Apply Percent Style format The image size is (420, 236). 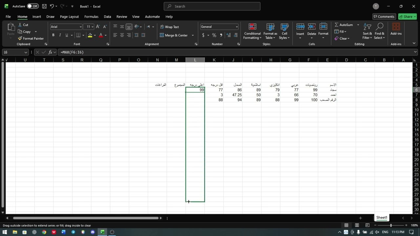(214, 35)
